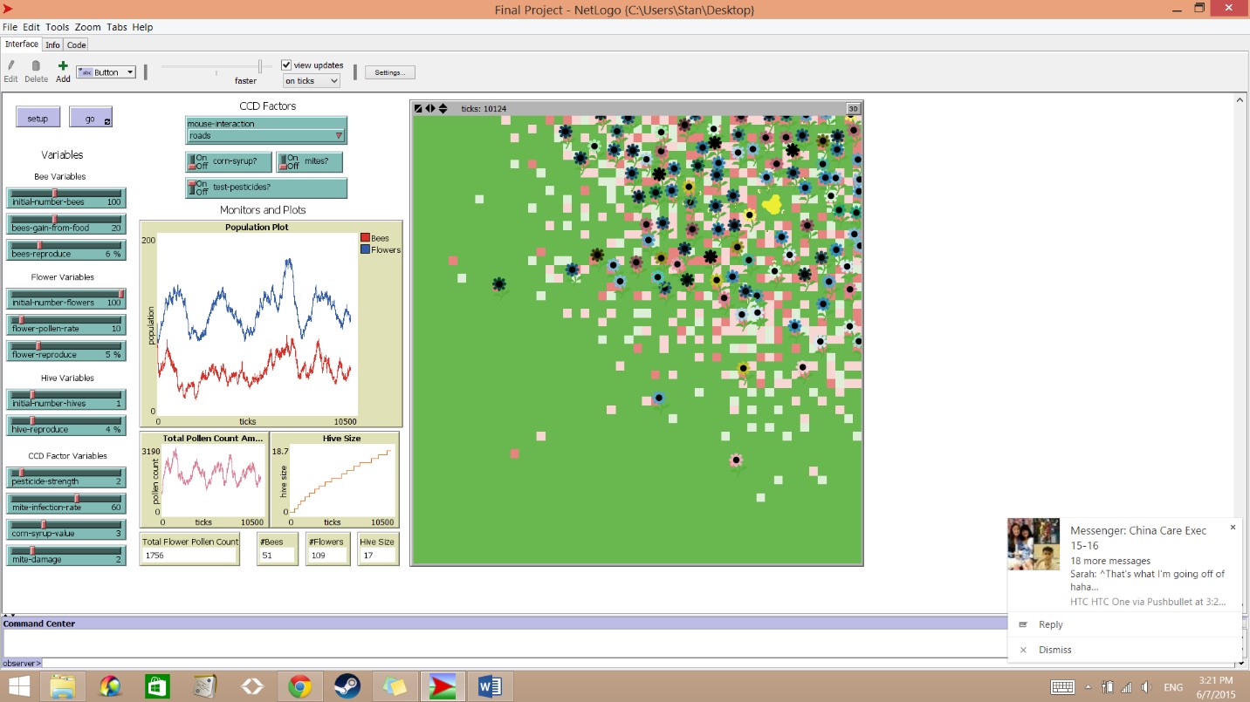Click the Edit pencil icon in toolbar
This screenshot has height=702, width=1250.
(10, 66)
